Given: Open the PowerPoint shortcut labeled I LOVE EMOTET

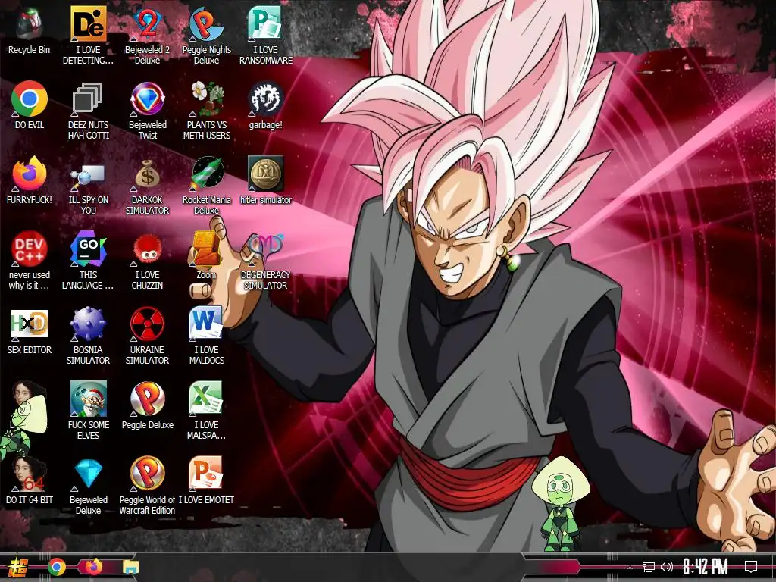Looking at the screenshot, I should point(206,480).
